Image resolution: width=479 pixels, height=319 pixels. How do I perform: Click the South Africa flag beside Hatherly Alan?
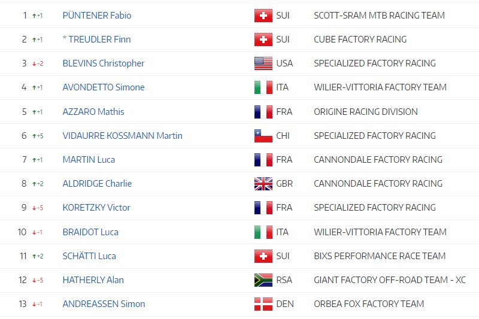tap(263, 280)
